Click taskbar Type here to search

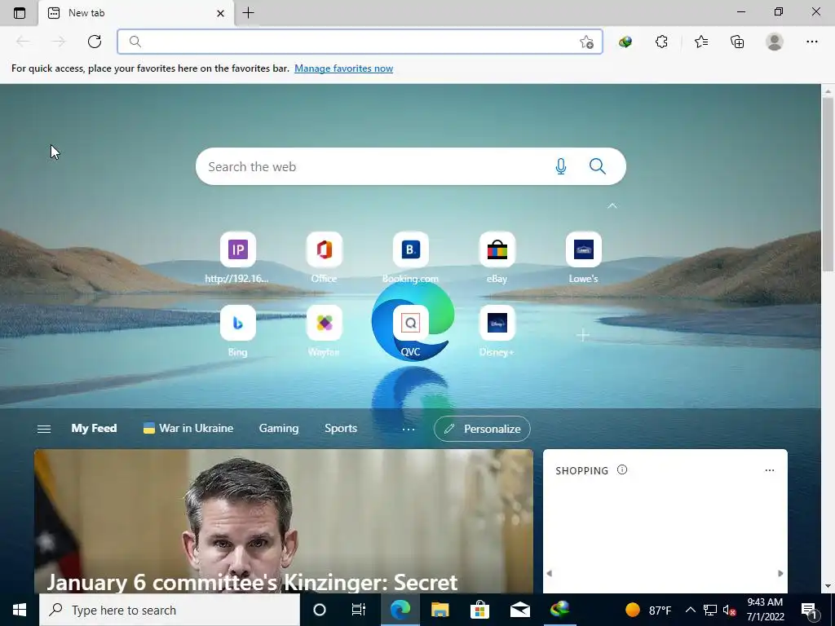point(170,610)
